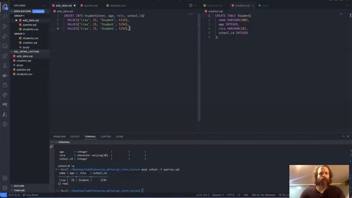Open the Accounts icon in activity bar
The height and width of the screenshot is (198, 352).
pos(5,178)
